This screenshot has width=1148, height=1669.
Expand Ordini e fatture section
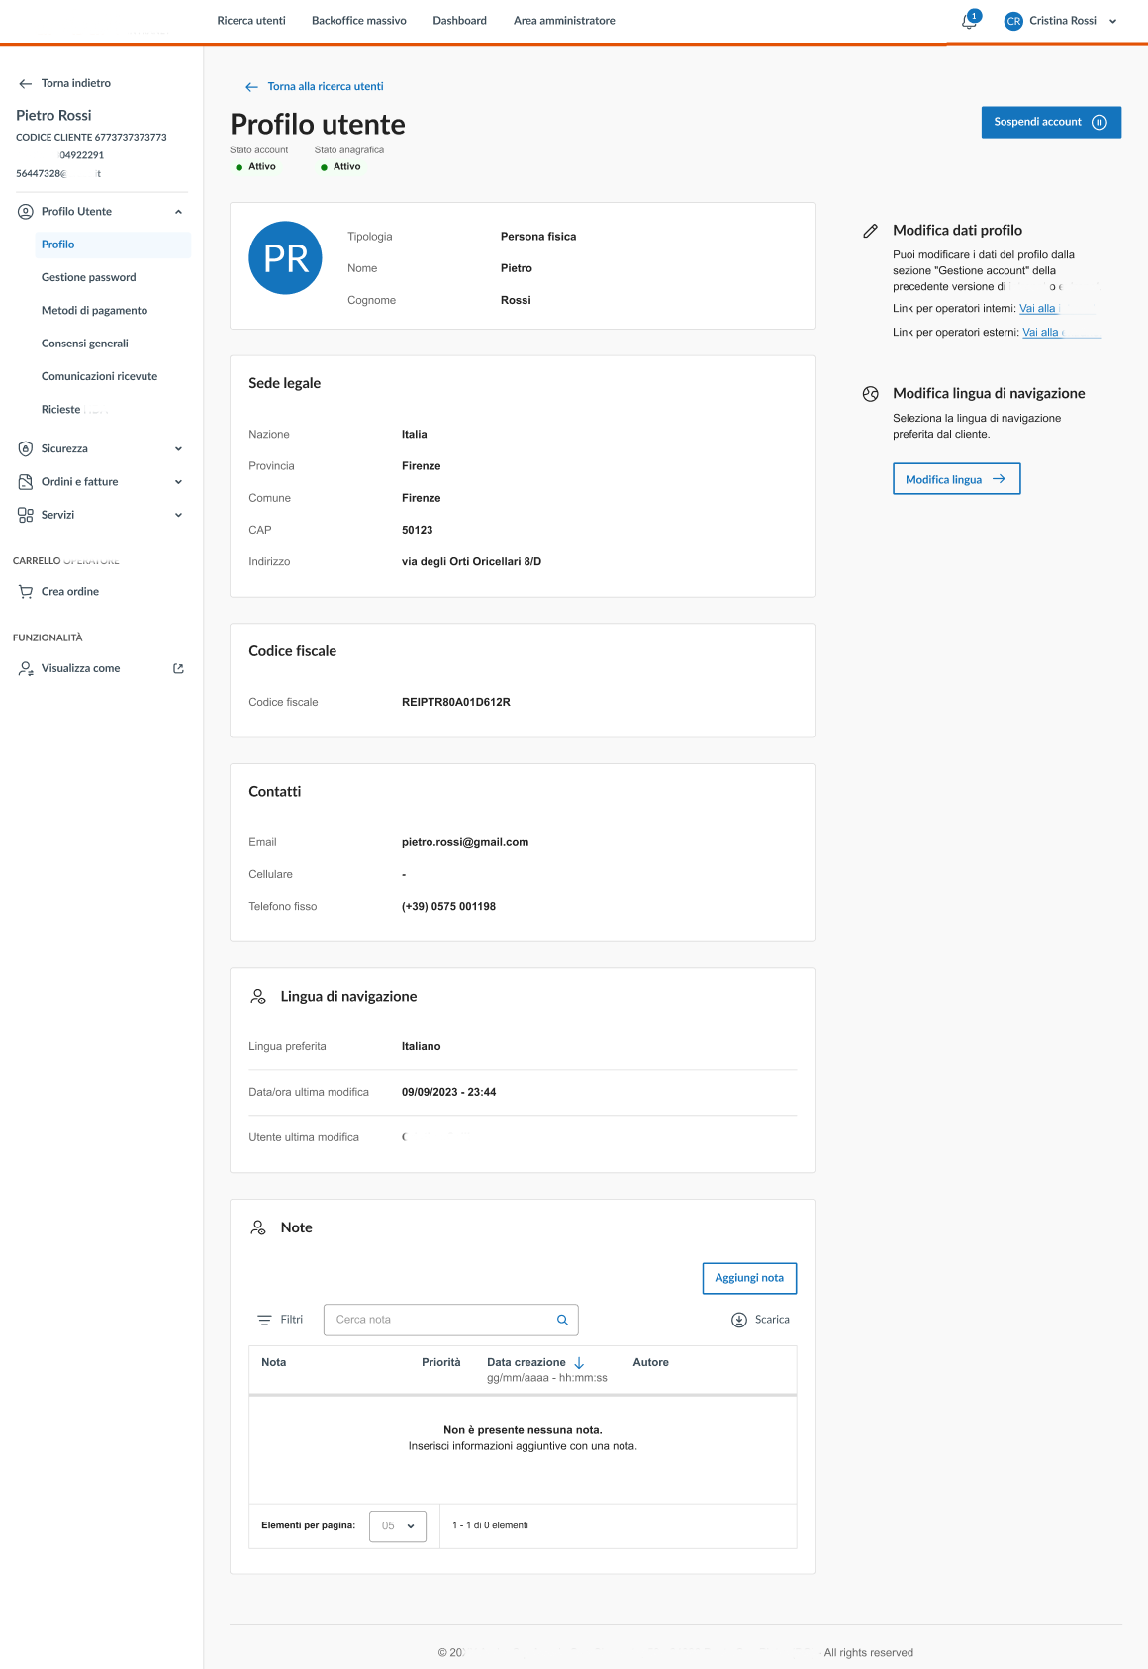(x=178, y=482)
